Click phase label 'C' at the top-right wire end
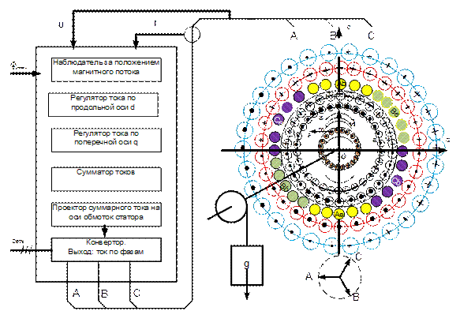Screen dimensions: 460x311 [x=371, y=36]
